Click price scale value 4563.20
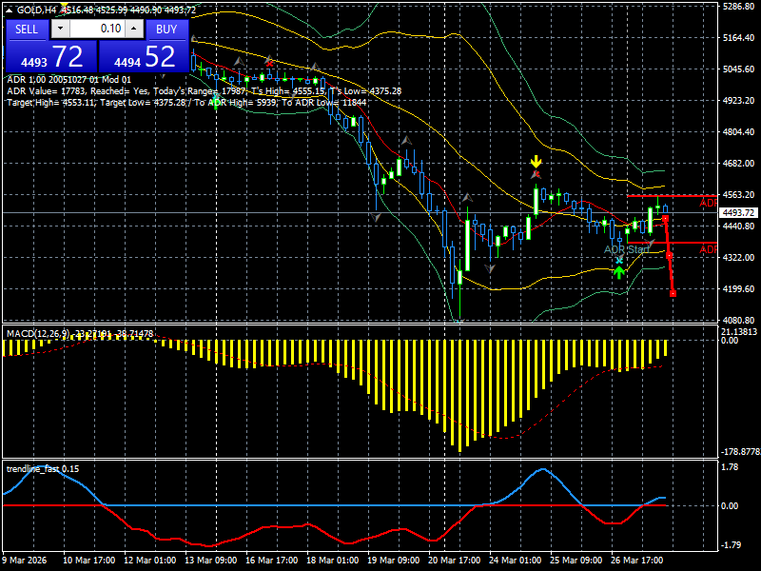Image resolution: width=761 pixels, height=571 pixels. 738,195
